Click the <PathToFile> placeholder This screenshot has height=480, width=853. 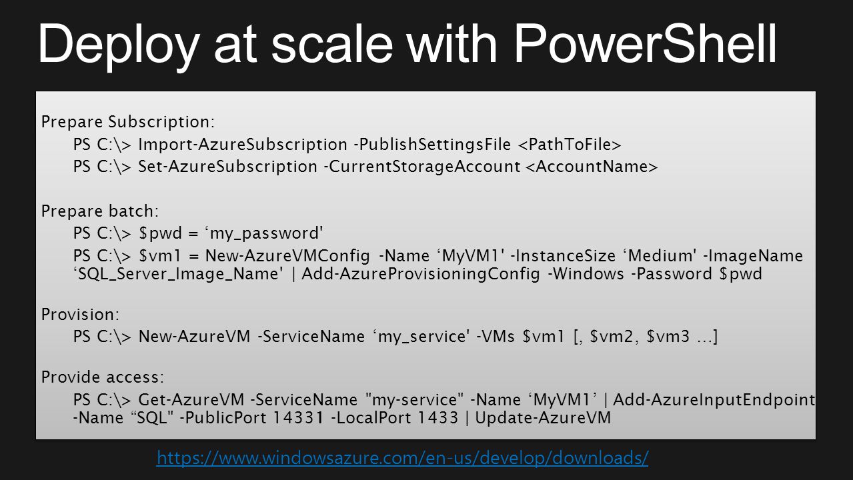[x=570, y=145]
